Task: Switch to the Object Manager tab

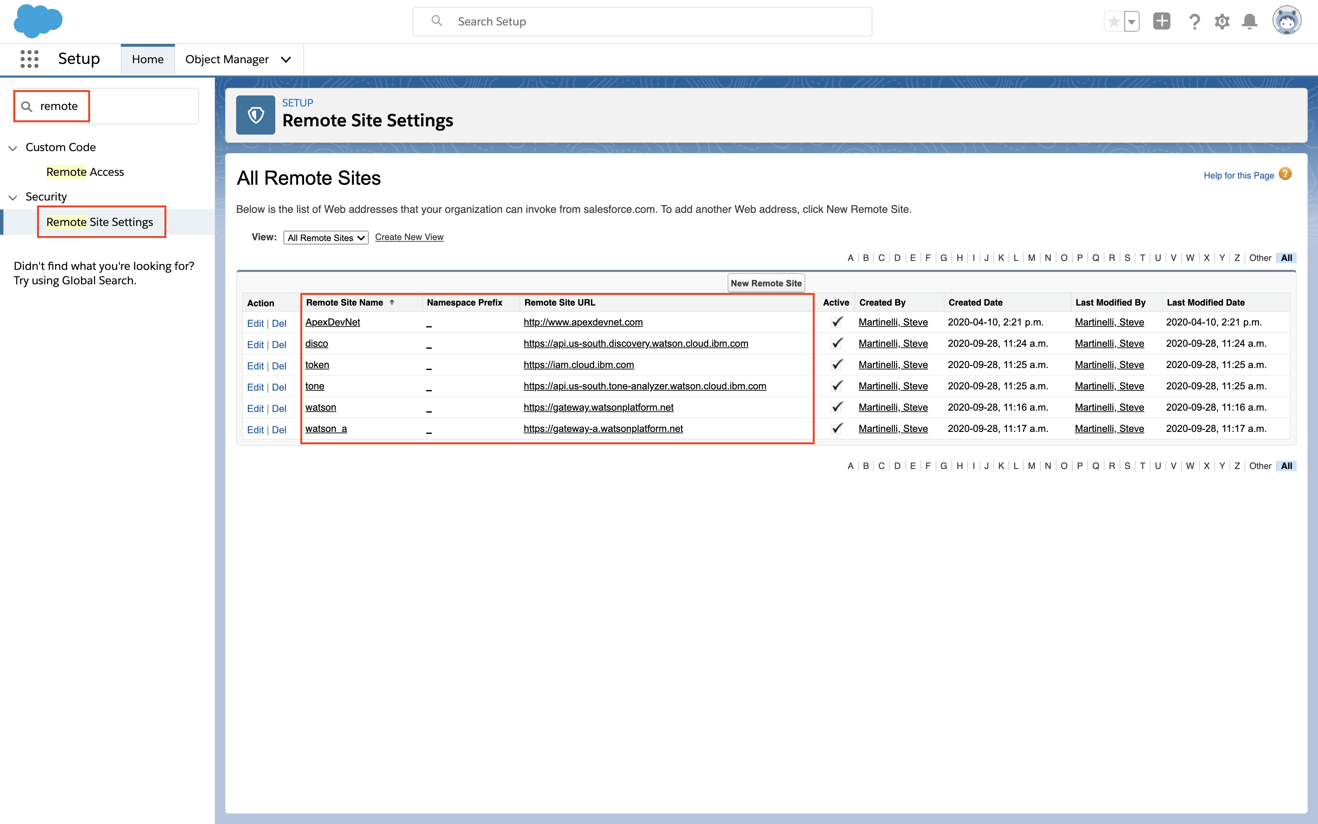Action: 227,59
